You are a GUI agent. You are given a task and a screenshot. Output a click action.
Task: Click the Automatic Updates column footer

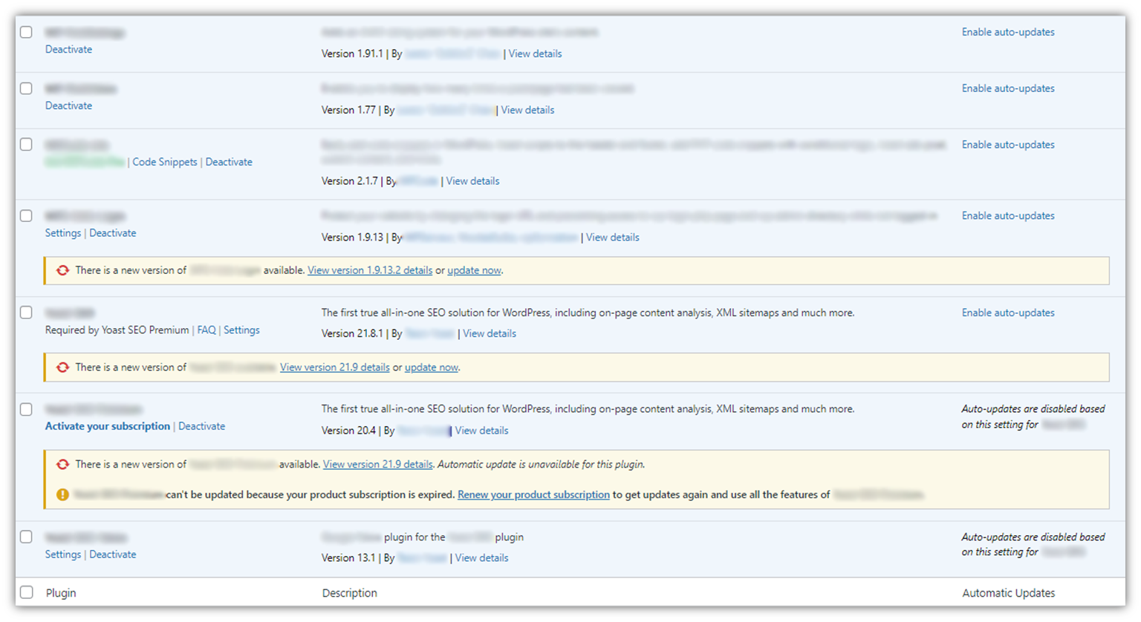click(x=1008, y=593)
